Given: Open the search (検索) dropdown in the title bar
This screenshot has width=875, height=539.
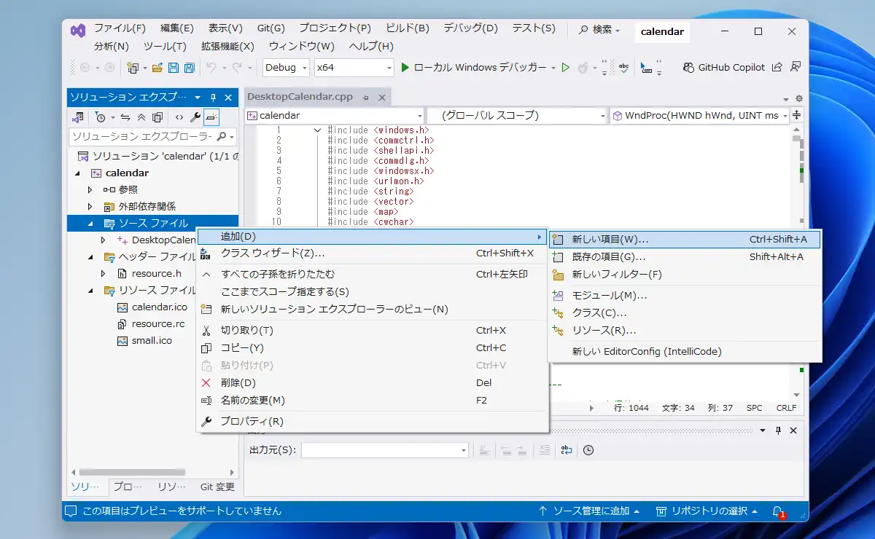Looking at the screenshot, I should pos(599,31).
